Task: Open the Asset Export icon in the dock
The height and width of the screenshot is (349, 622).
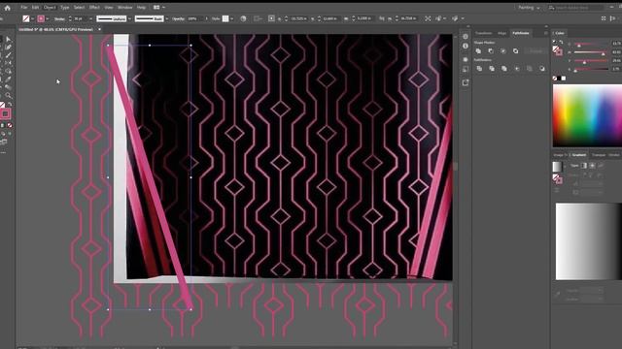Action: [x=466, y=82]
